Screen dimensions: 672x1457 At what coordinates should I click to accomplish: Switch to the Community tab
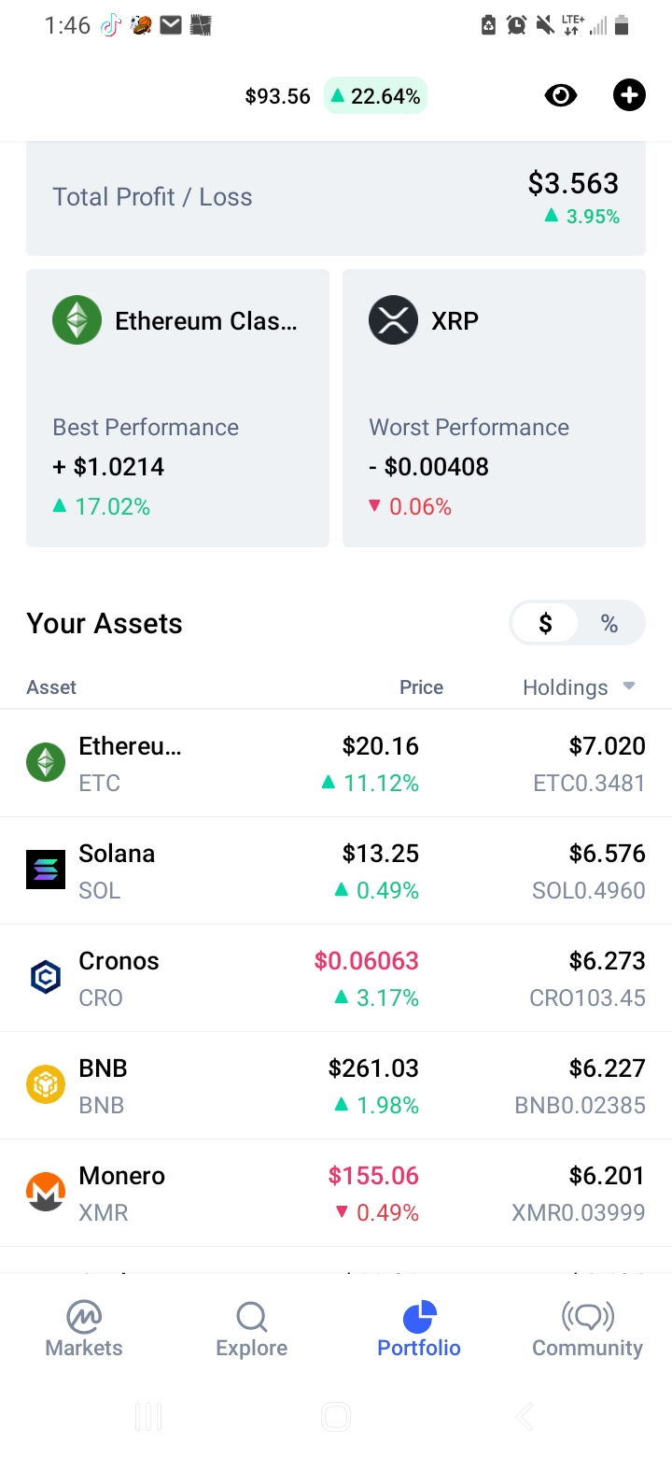click(x=587, y=1330)
